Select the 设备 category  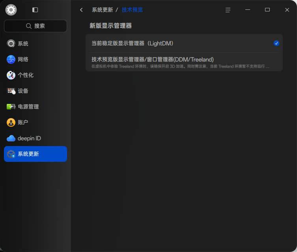point(35,91)
